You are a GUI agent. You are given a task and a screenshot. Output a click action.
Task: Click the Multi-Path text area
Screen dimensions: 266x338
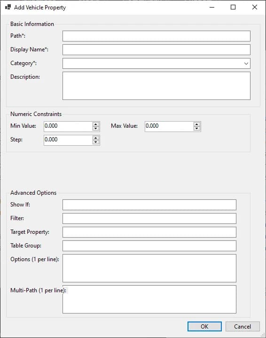[149, 299]
